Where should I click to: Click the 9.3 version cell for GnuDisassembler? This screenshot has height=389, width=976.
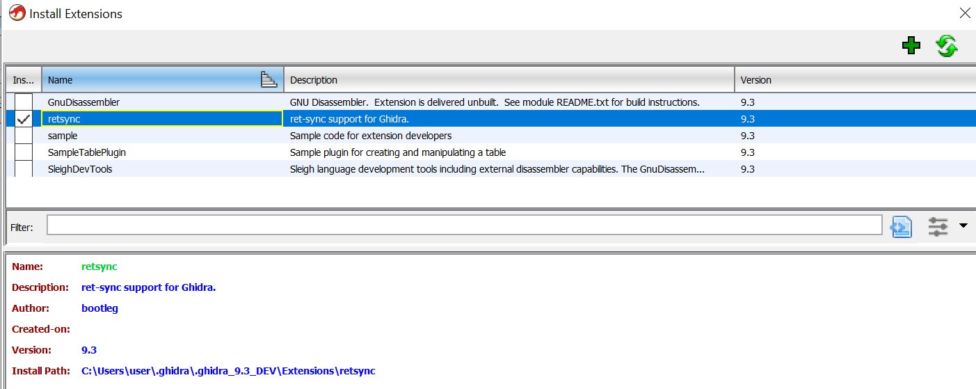coord(748,102)
